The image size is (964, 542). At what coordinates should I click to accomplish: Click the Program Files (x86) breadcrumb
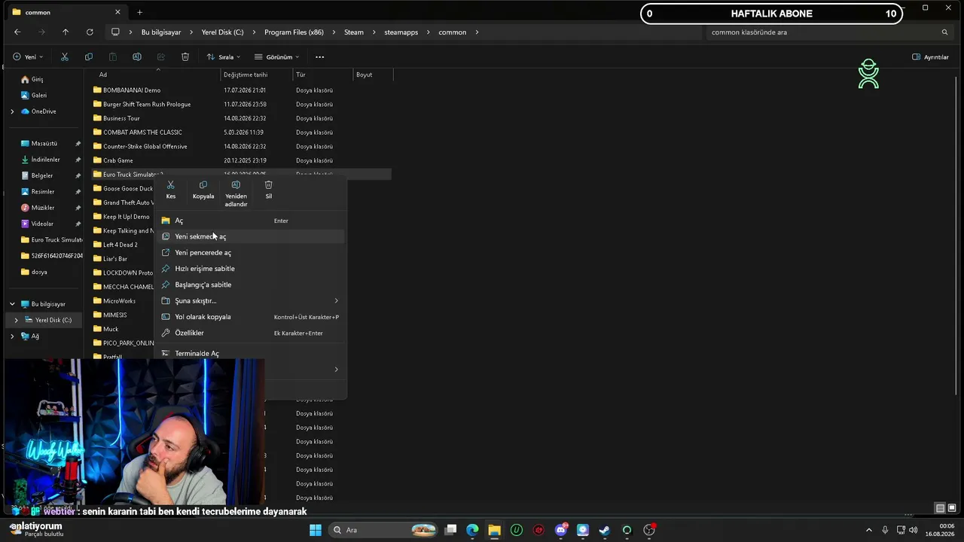294,32
